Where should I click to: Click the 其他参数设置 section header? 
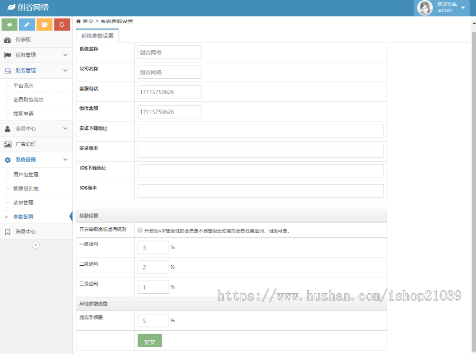click(231, 304)
